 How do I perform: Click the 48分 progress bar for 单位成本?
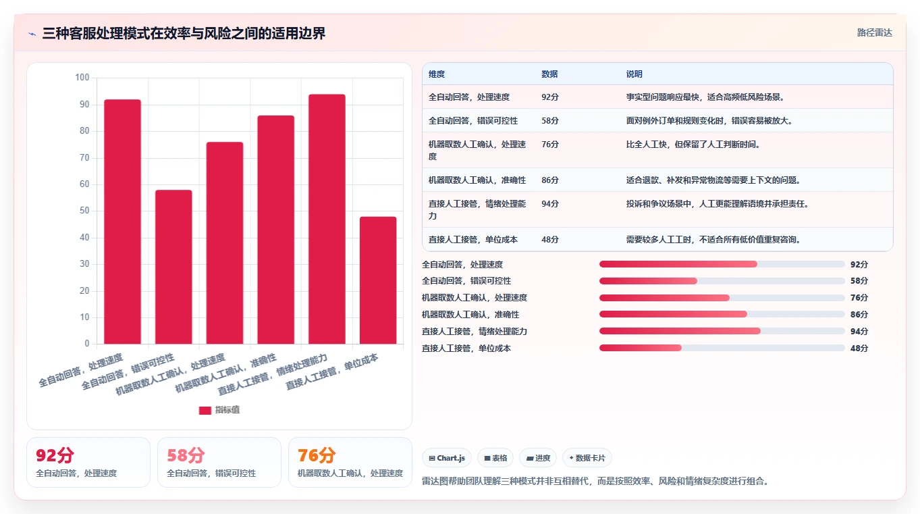722,348
